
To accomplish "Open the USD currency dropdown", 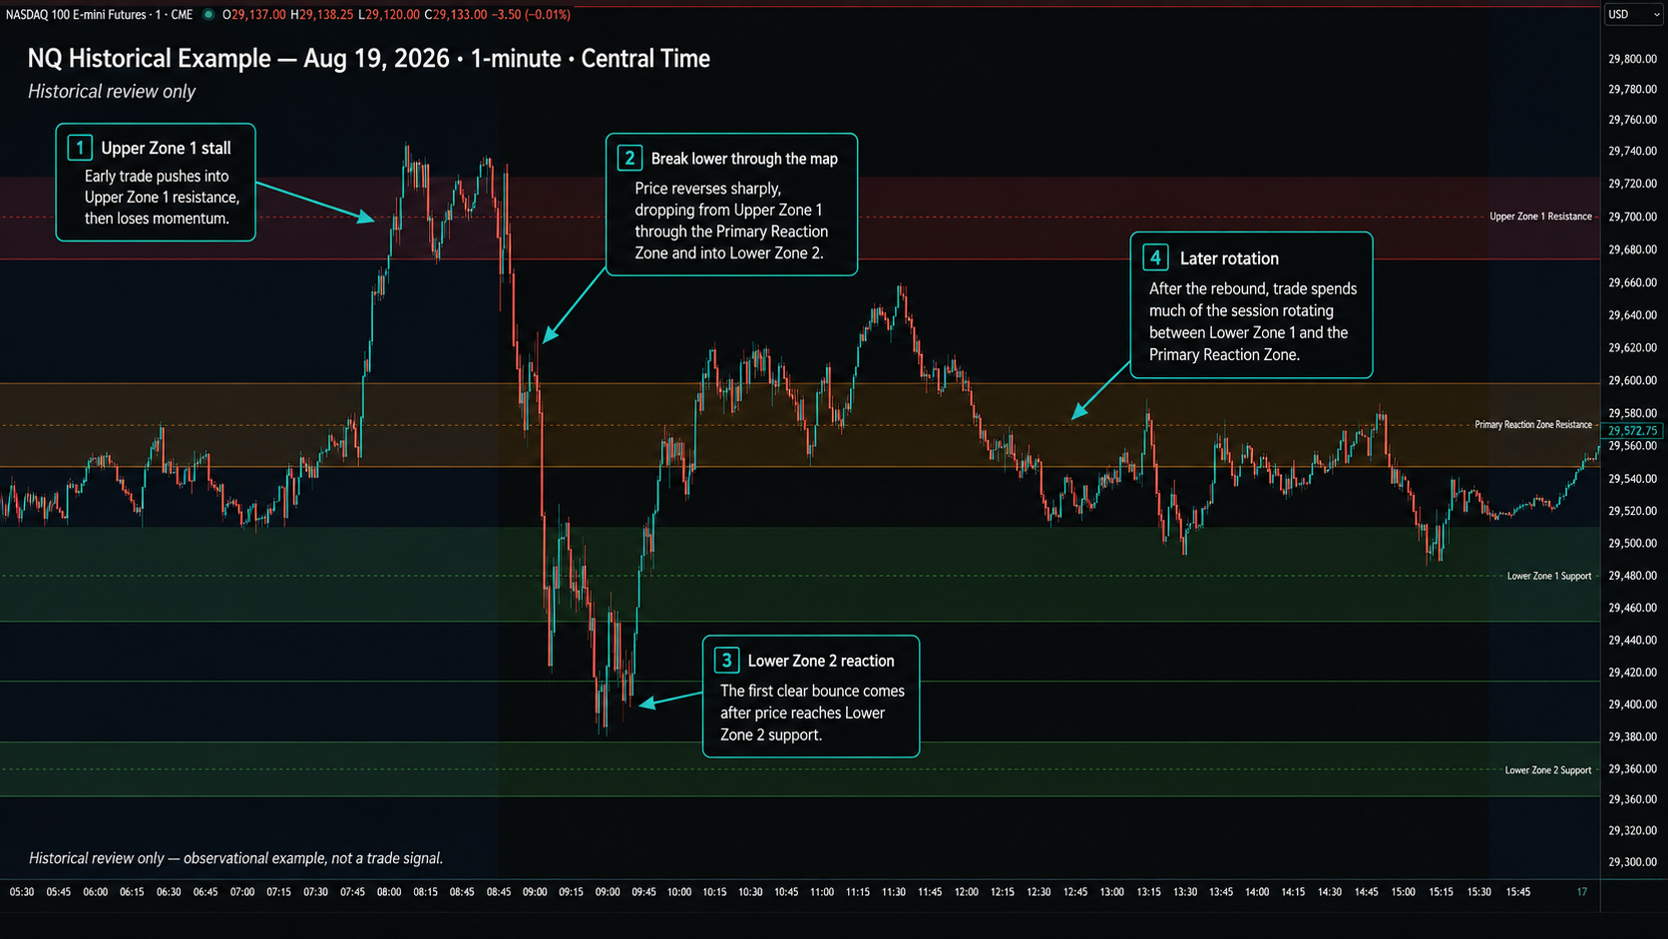I will 1633,14.
